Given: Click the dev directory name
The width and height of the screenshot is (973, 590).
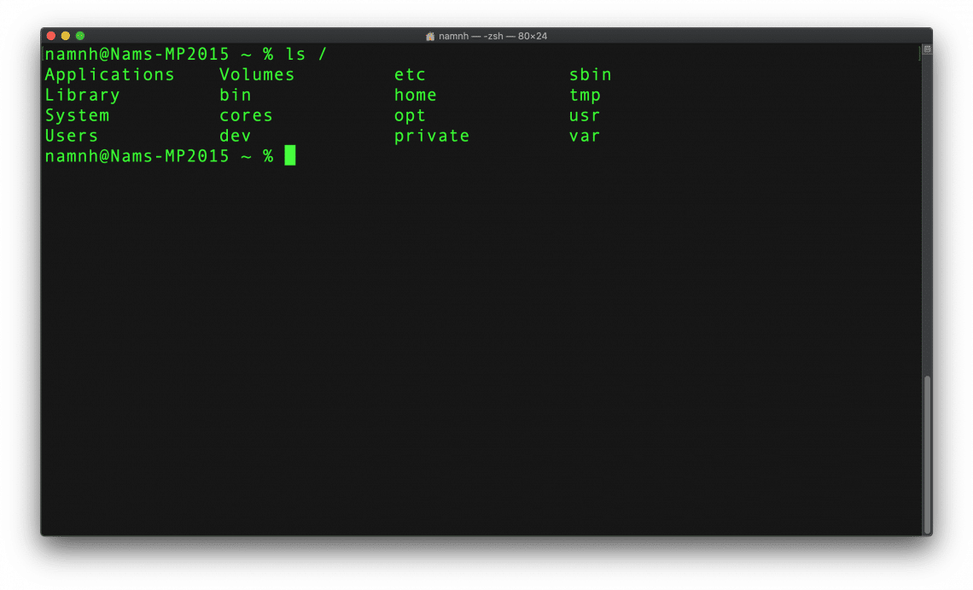Looking at the screenshot, I should pos(235,136).
